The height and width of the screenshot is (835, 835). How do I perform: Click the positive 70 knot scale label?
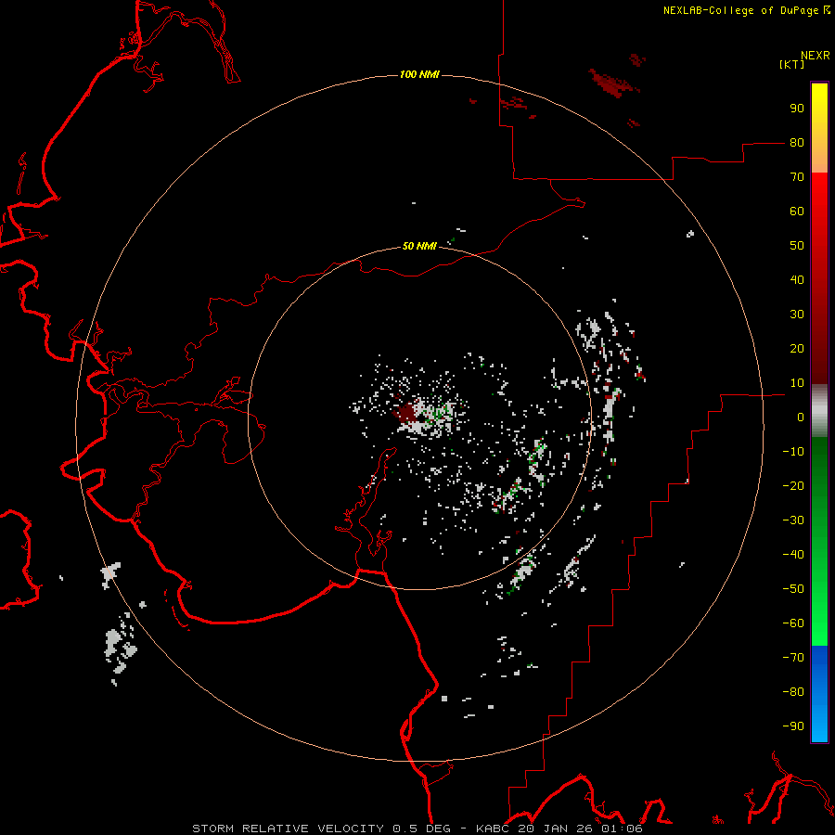(x=797, y=177)
